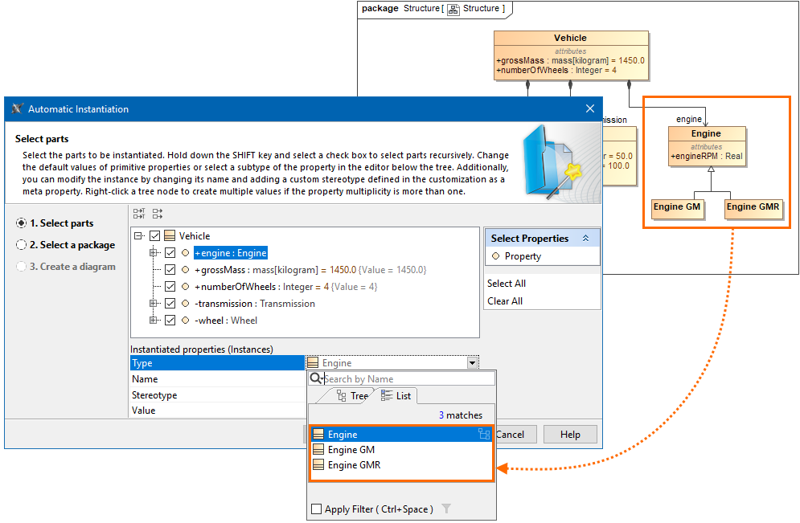Viewport: 800px width, 523px height.
Task: Click the class icon of the Engine list entry
Action: (x=318, y=435)
